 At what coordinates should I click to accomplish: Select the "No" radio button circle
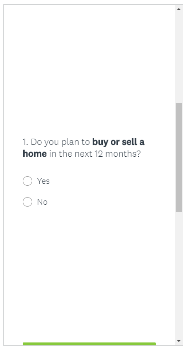coord(27,202)
